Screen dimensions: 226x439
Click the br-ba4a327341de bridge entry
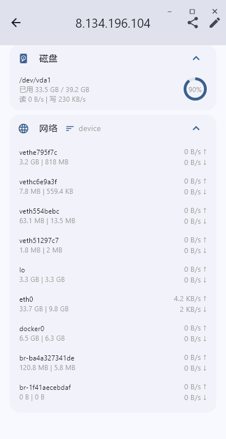113,363
